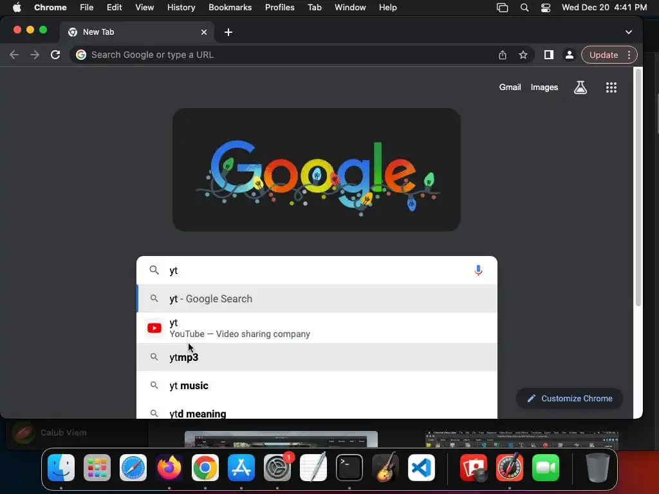Start voice search with microphone icon
The width and height of the screenshot is (659, 494).
click(x=478, y=271)
